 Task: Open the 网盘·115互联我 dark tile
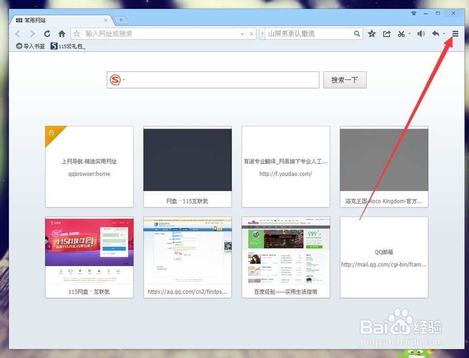188,167
